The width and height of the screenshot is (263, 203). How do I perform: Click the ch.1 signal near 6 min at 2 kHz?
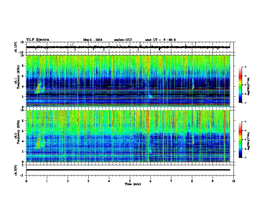[x=150, y=96]
